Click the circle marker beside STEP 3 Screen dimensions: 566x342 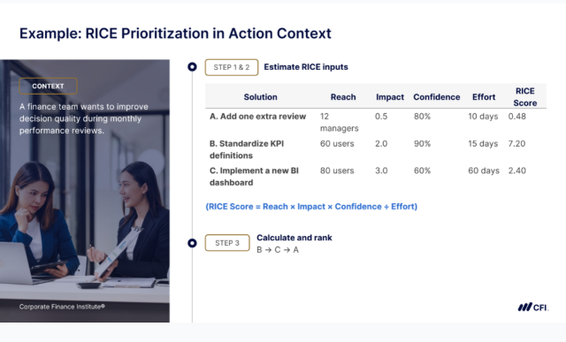click(x=193, y=243)
